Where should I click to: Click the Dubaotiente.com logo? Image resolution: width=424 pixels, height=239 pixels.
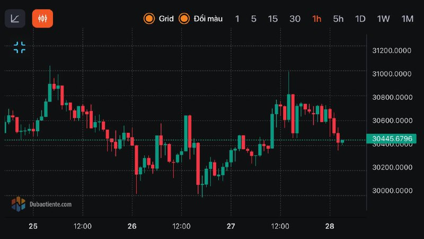pos(19,203)
